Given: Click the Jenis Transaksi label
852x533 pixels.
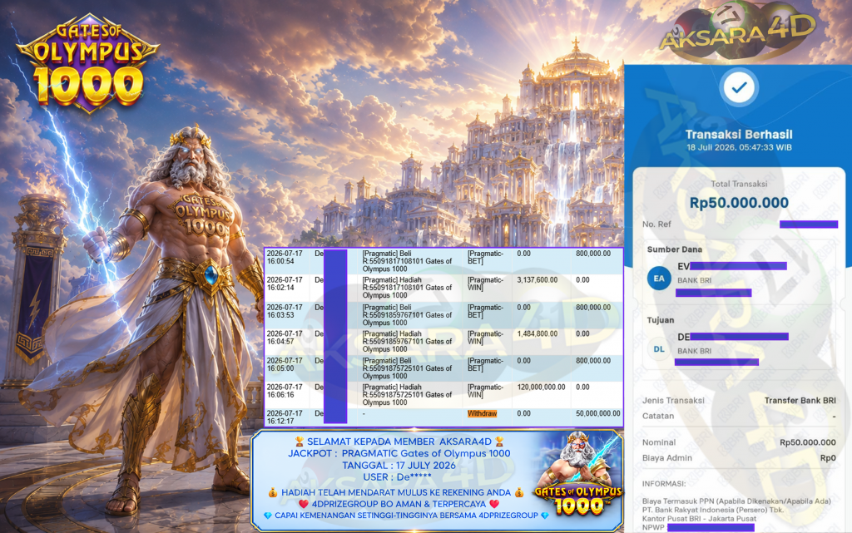Looking at the screenshot, I should pyautogui.click(x=673, y=401).
